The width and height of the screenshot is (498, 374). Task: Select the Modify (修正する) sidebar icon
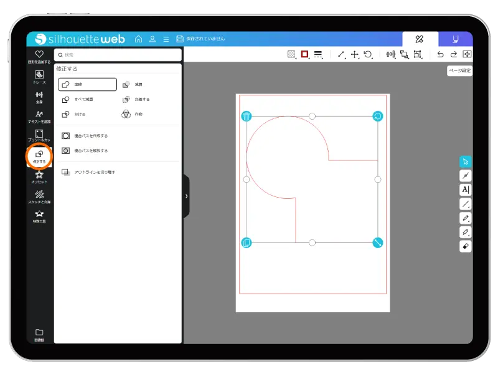click(x=39, y=156)
